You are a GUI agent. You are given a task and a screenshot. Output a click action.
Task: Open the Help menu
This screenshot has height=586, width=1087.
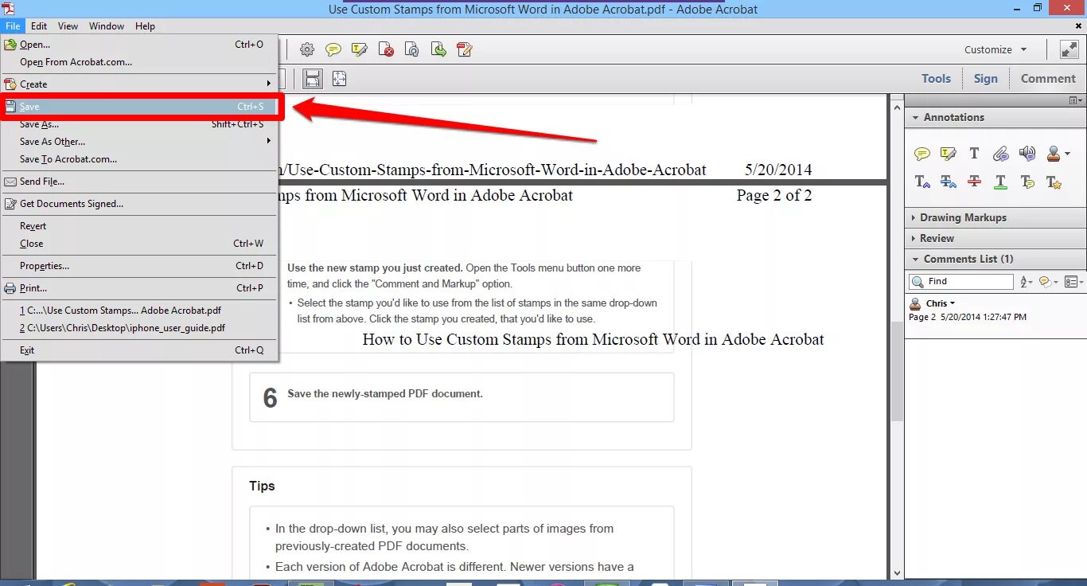(x=146, y=26)
